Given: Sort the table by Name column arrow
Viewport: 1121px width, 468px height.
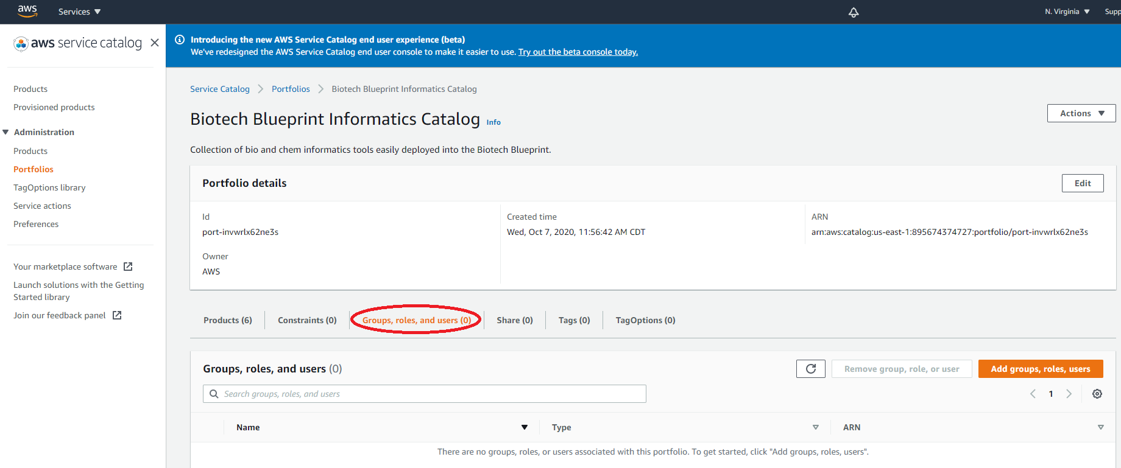Looking at the screenshot, I should (525, 427).
